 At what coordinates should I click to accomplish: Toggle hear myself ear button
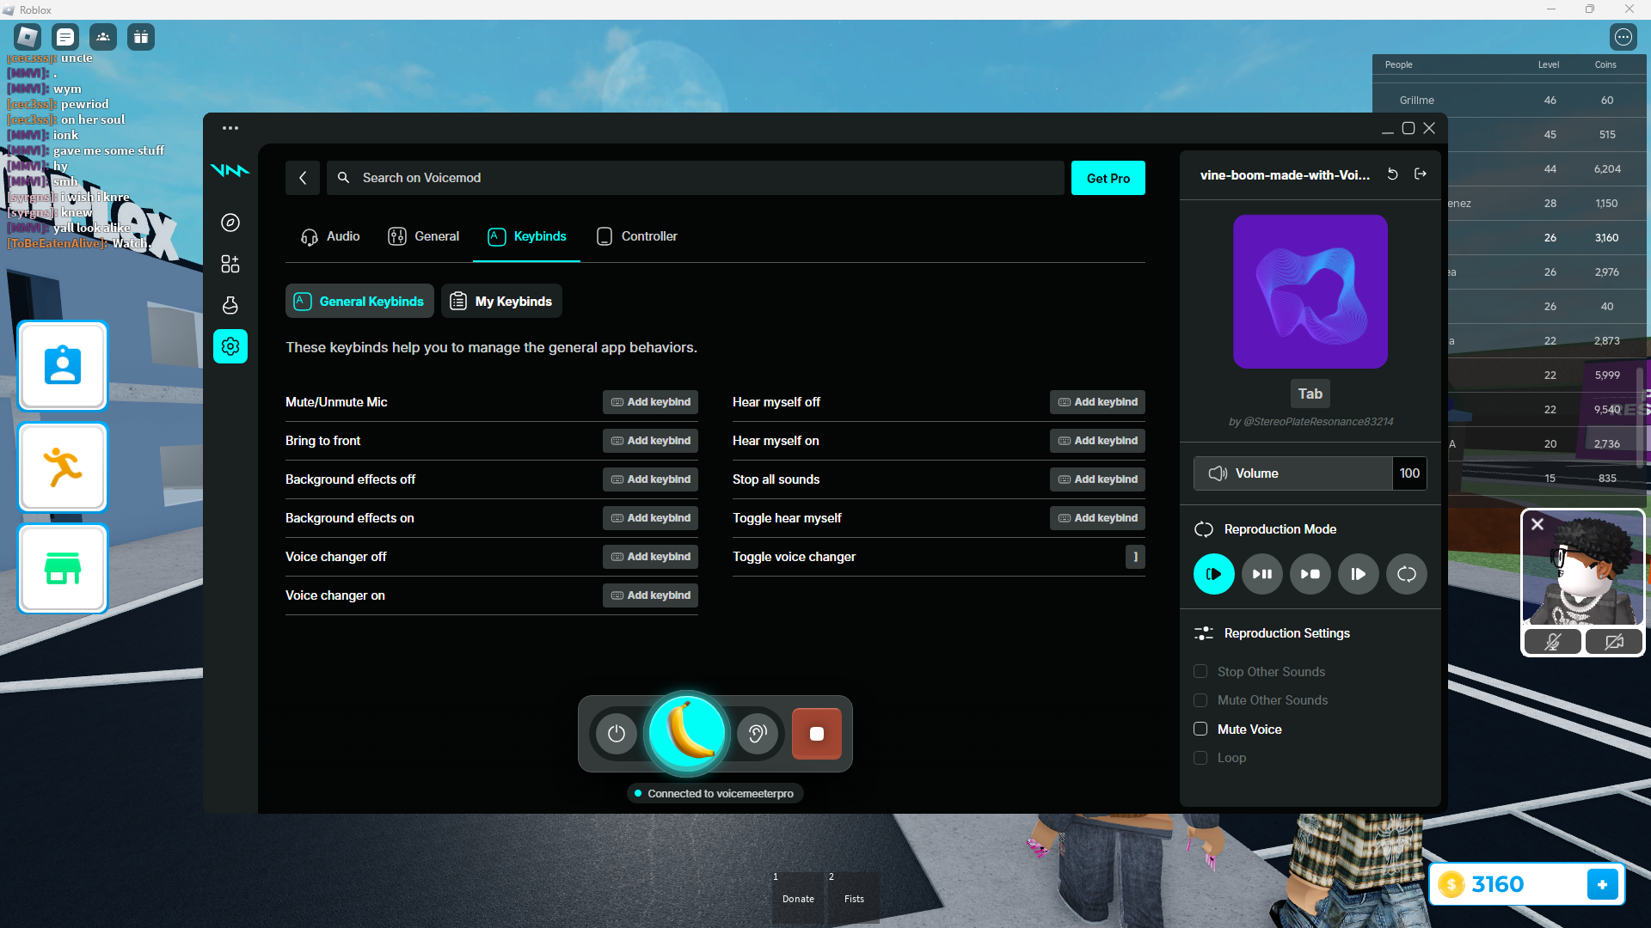(x=758, y=734)
